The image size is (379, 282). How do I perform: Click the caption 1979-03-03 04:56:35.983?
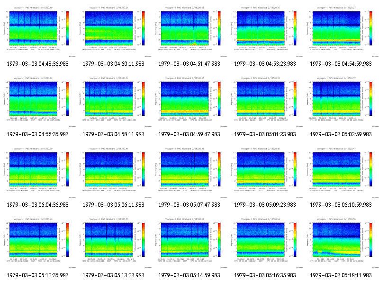tap(38, 134)
